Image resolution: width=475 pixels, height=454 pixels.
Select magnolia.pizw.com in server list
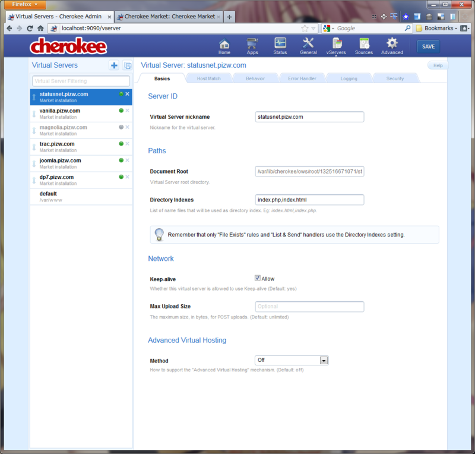81,130
